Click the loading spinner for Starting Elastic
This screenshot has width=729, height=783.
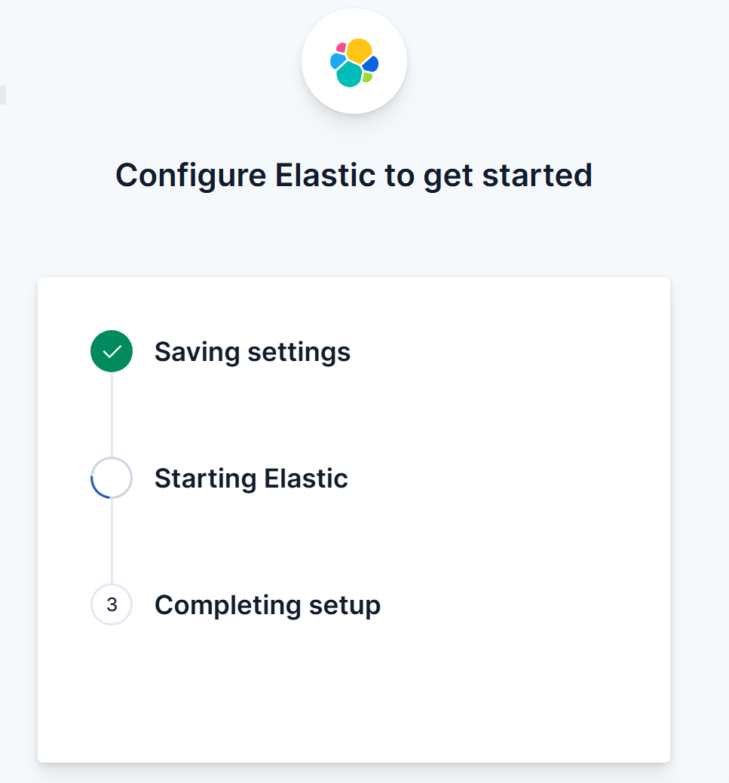click(112, 478)
